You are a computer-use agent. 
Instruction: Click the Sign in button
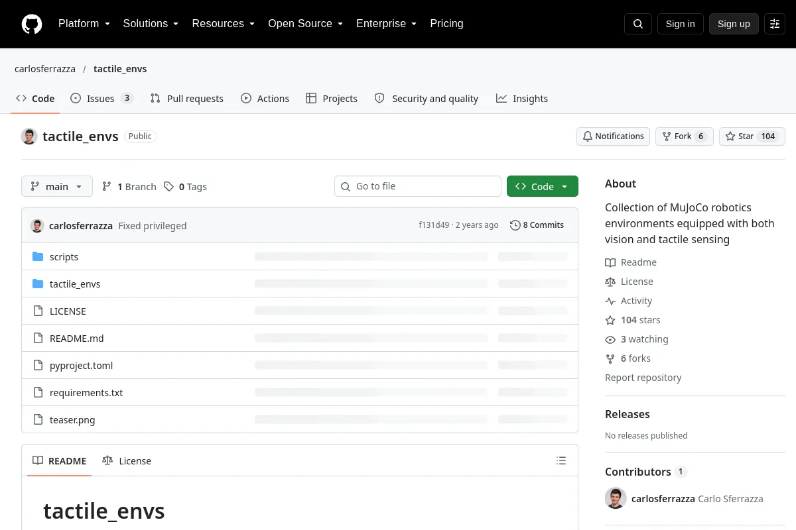click(680, 24)
